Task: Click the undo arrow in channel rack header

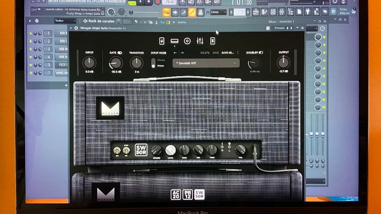Action: click(136, 22)
